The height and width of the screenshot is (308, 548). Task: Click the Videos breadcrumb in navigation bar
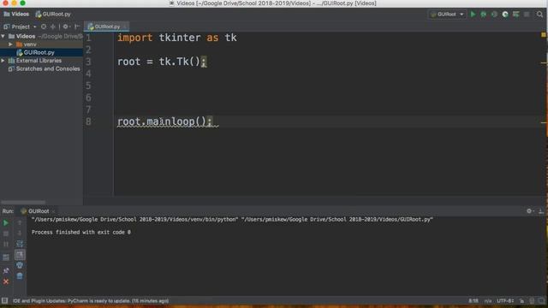click(16, 15)
